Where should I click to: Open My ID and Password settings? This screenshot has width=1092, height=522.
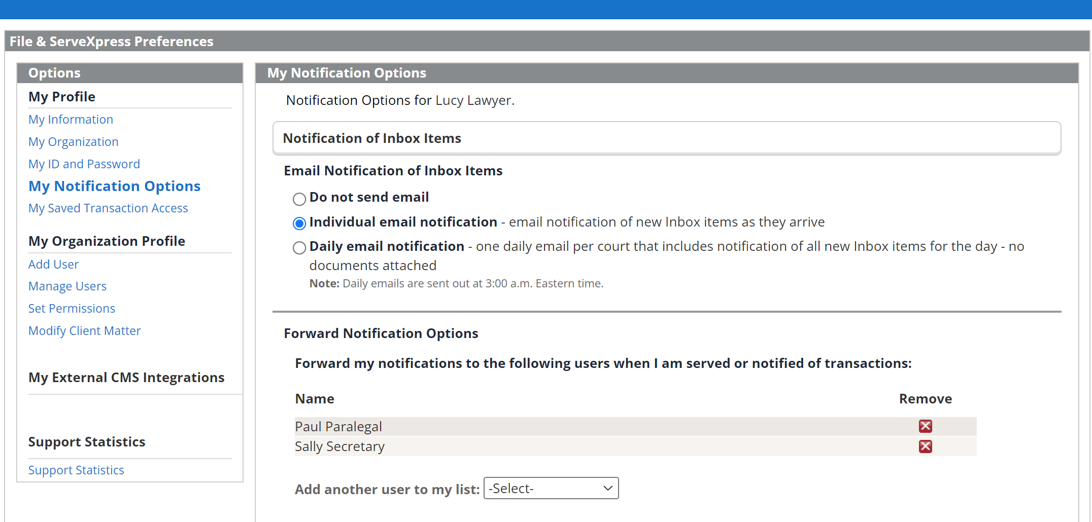(x=84, y=164)
